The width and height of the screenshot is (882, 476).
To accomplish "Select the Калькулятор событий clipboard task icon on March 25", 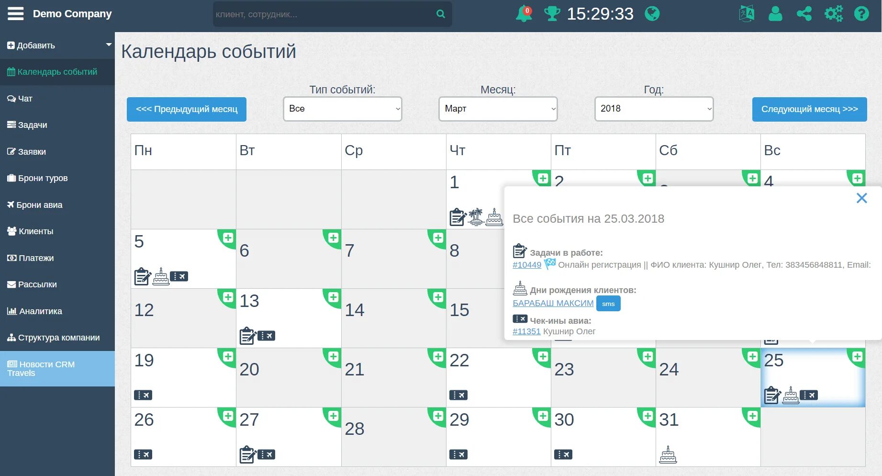I will 771,395.
